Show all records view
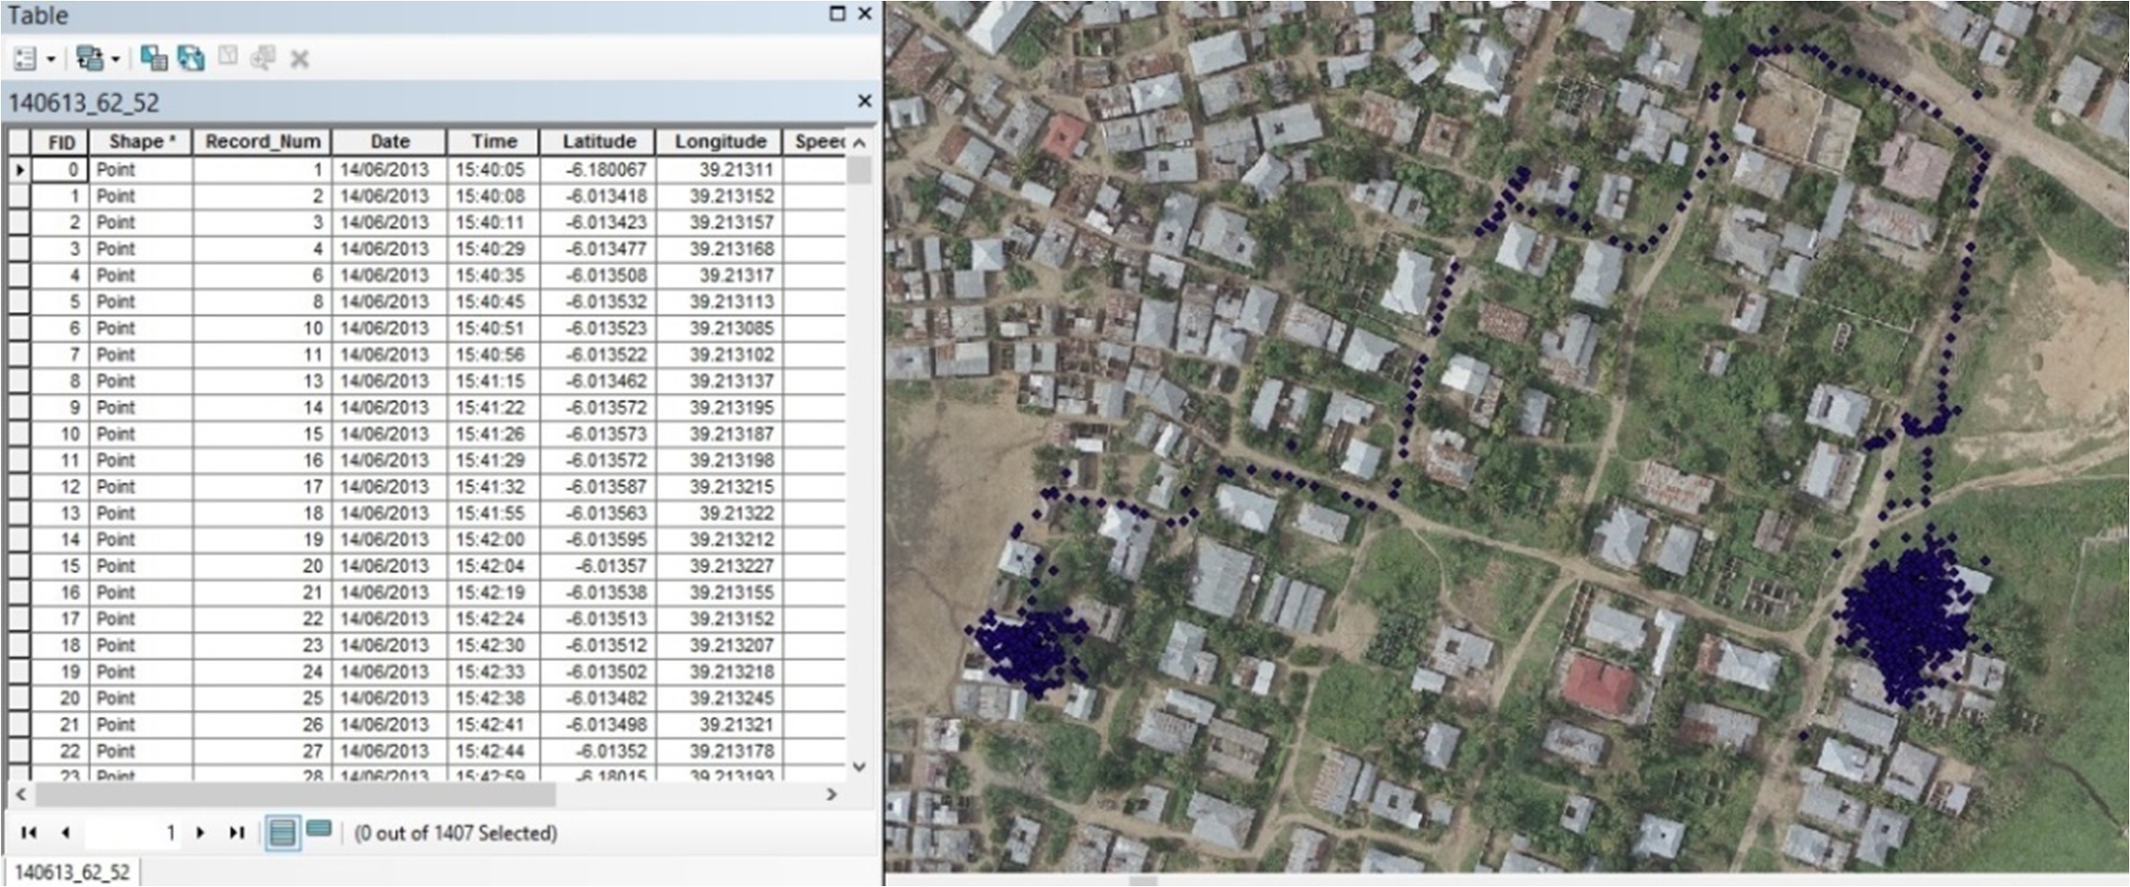Viewport: 2130px width, 887px height. 282,833
